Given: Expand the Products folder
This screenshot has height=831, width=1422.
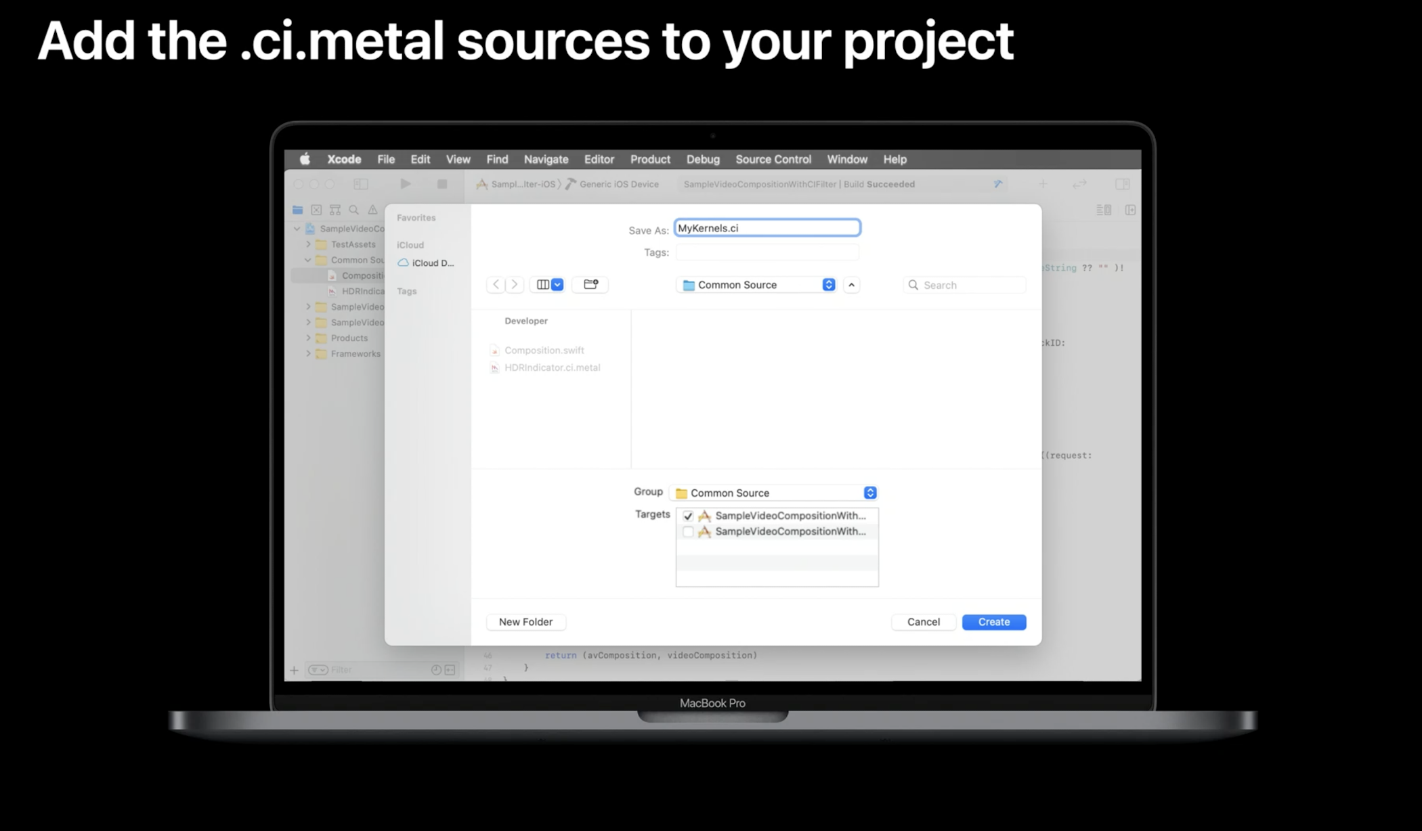Looking at the screenshot, I should coord(308,338).
